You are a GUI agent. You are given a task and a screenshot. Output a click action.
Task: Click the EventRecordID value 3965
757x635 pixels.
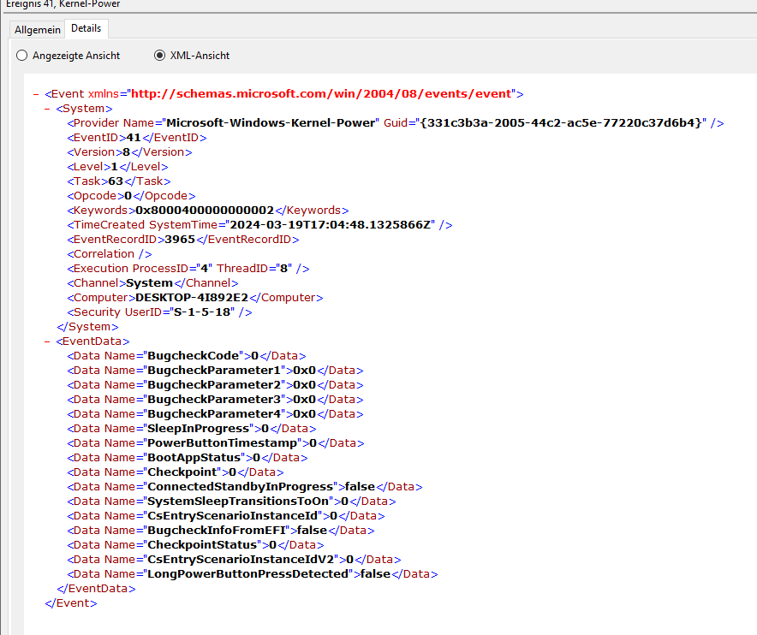180,240
